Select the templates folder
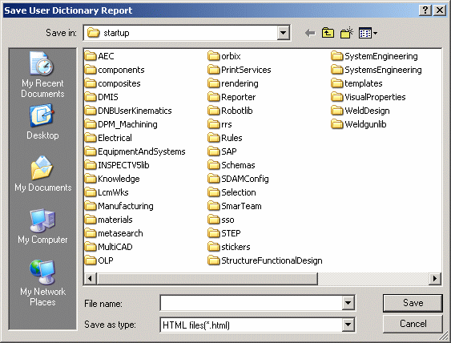The width and height of the screenshot is (451, 343). (x=356, y=83)
